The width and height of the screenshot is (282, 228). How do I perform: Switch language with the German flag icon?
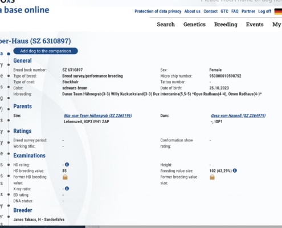click(278, 11)
